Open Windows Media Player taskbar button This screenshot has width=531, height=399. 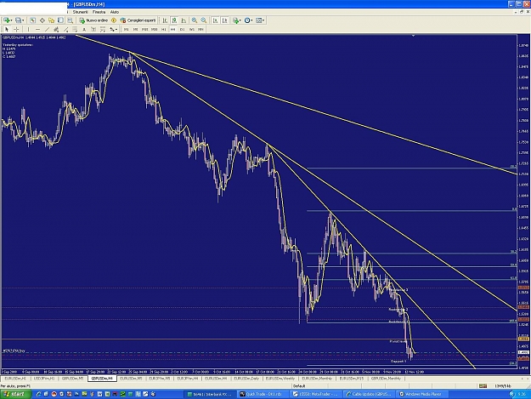click(422, 394)
